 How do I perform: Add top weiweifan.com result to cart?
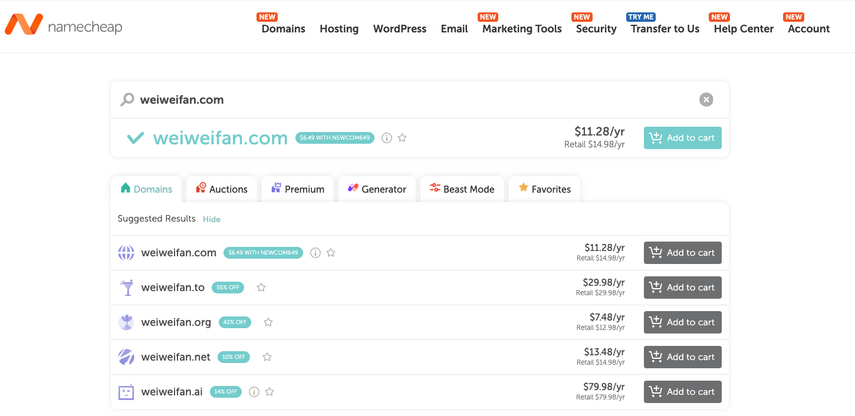(682, 138)
